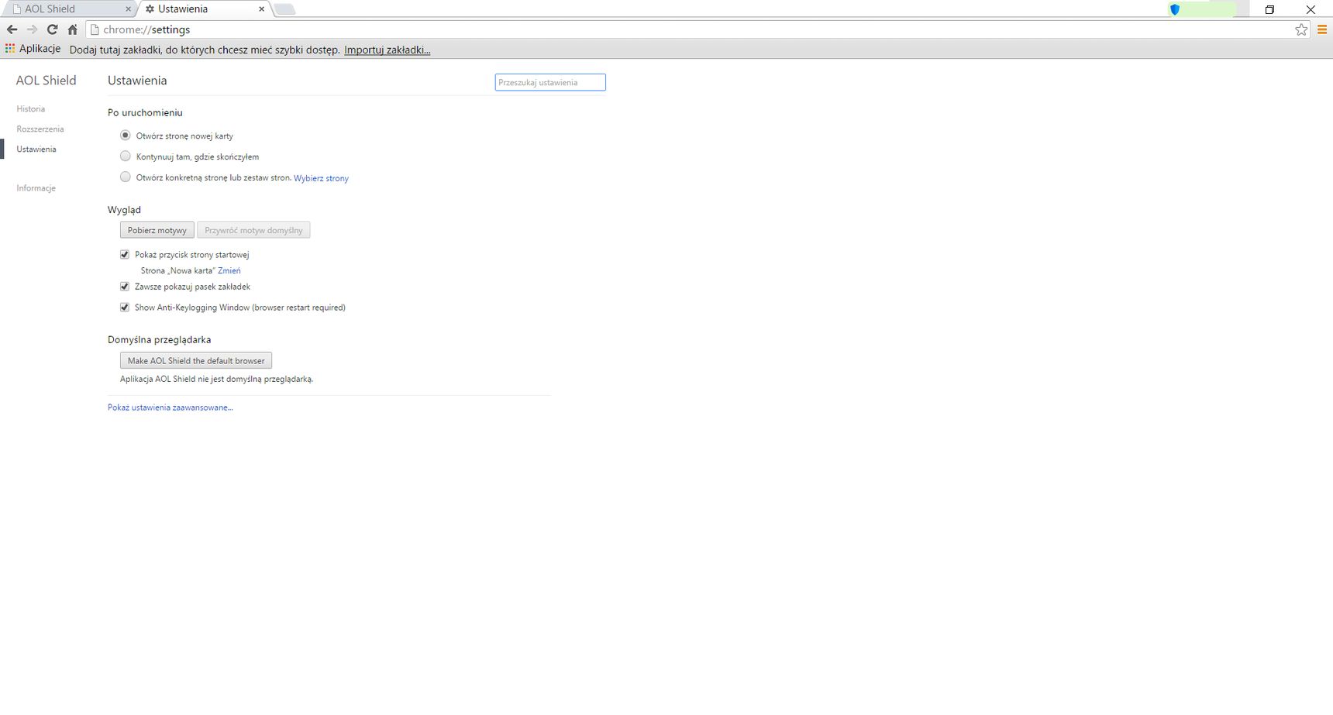Click the Zmień link for new tab page
Image resolution: width=1333 pixels, height=715 pixels.
coord(229,271)
